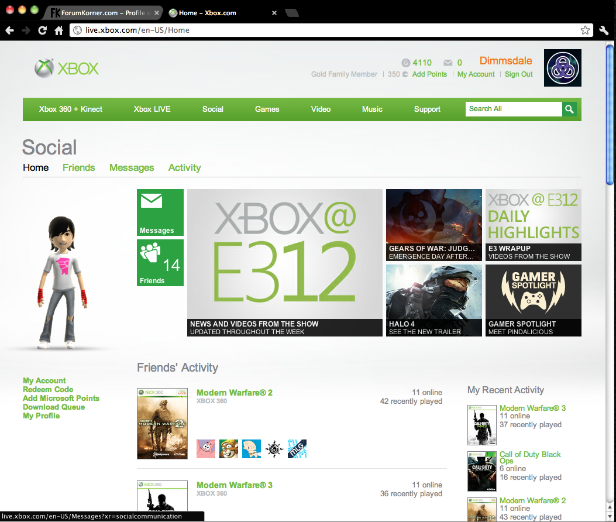
Task: Click the Gamerscore G icon
Action: (406, 63)
